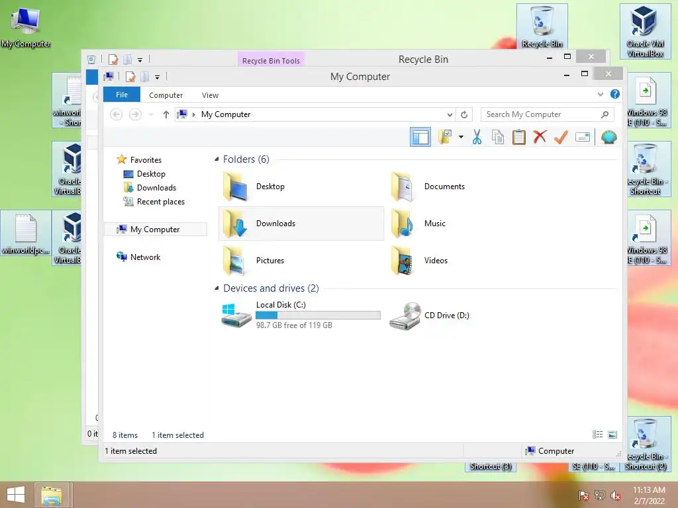678x508 pixels.
Task: Toggle the navigation pane layout button
Action: 420,138
